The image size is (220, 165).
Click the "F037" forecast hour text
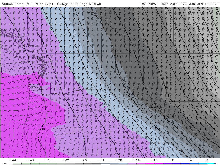point(164,4)
